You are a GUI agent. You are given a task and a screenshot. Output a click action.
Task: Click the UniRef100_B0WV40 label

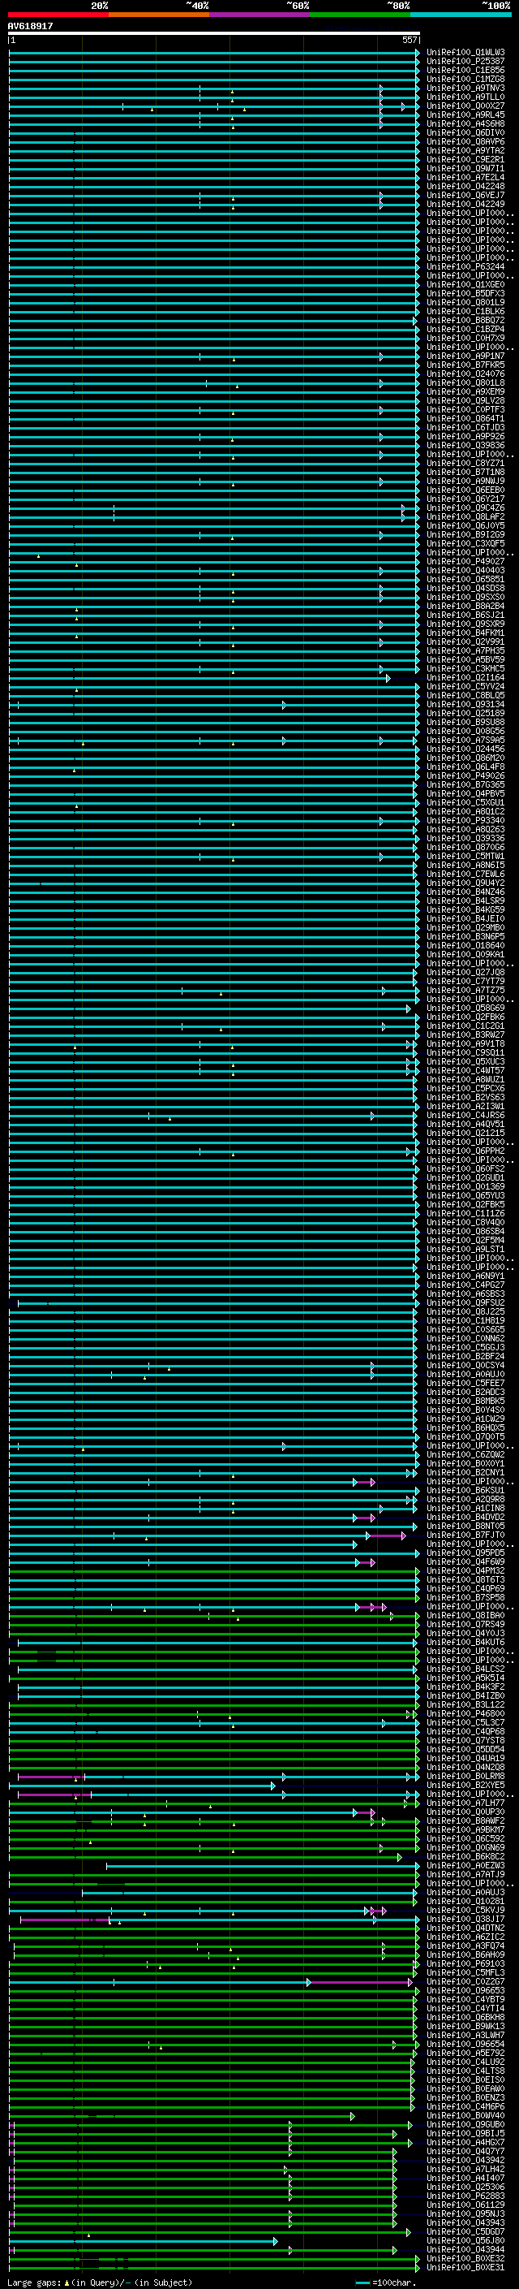465,2116
